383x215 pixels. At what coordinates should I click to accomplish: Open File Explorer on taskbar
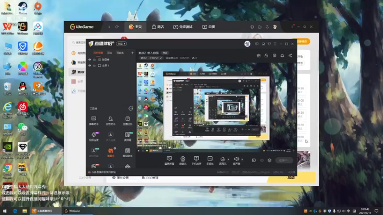25,211
